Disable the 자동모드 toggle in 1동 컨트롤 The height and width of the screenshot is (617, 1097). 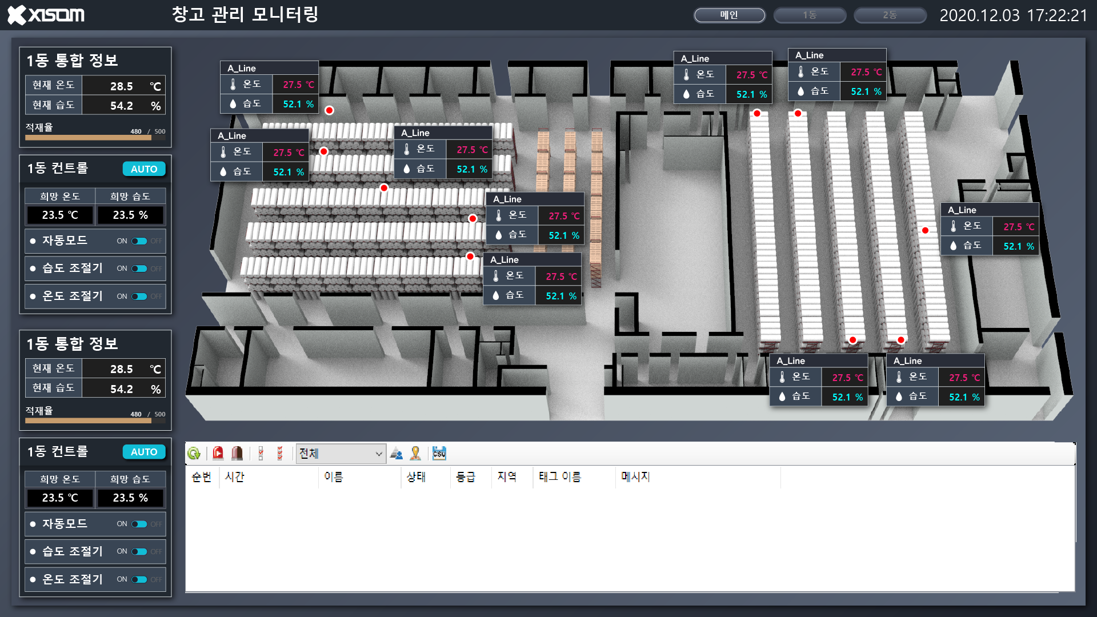[x=139, y=241]
